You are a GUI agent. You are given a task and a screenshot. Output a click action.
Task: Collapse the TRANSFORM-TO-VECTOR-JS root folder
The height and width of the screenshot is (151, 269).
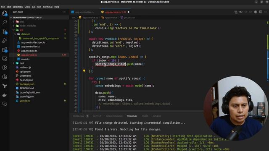tap(27, 18)
